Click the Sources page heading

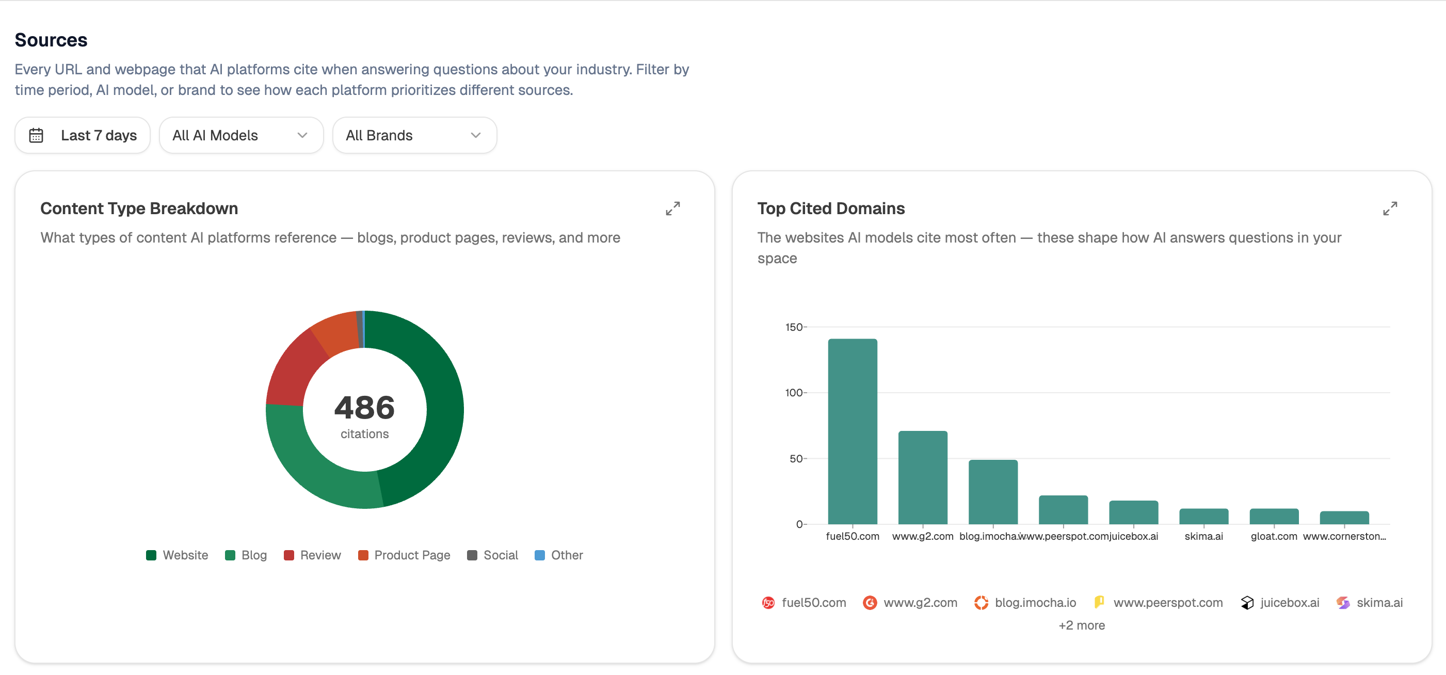[x=51, y=40]
